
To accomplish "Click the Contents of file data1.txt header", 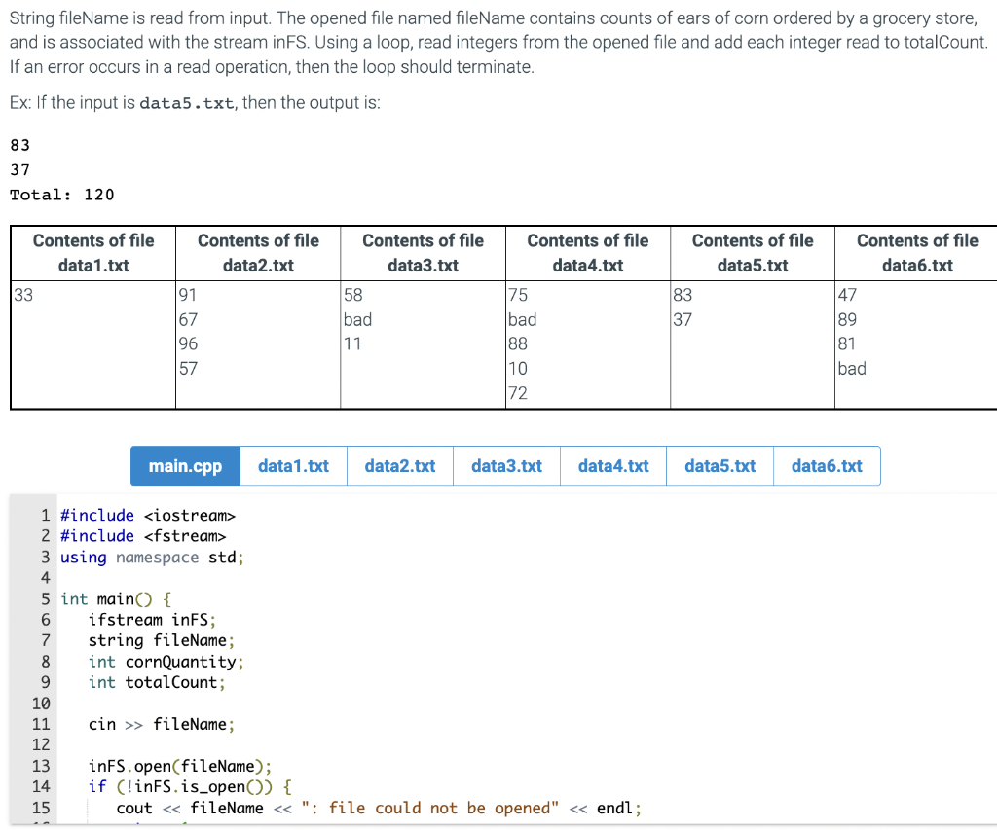I will (x=92, y=253).
